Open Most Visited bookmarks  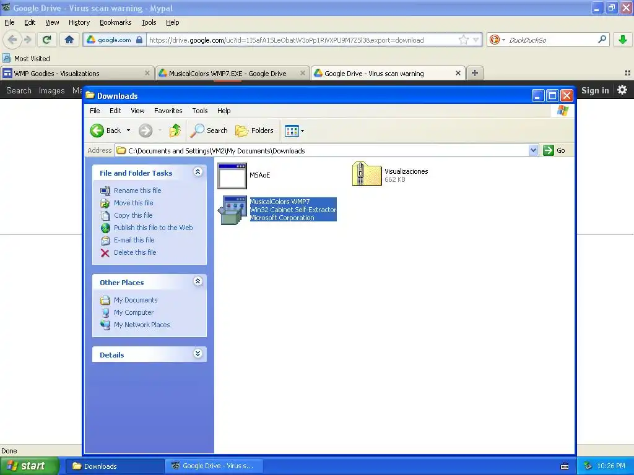click(x=26, y=59)
